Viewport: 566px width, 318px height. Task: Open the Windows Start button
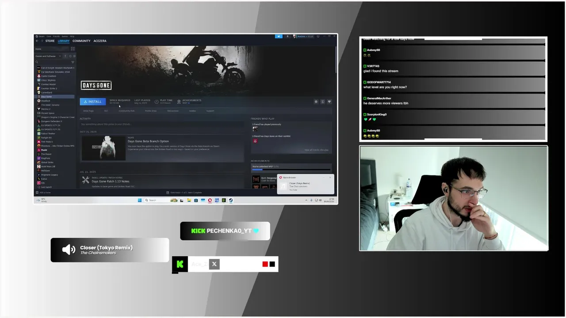[x=139, y=201]
